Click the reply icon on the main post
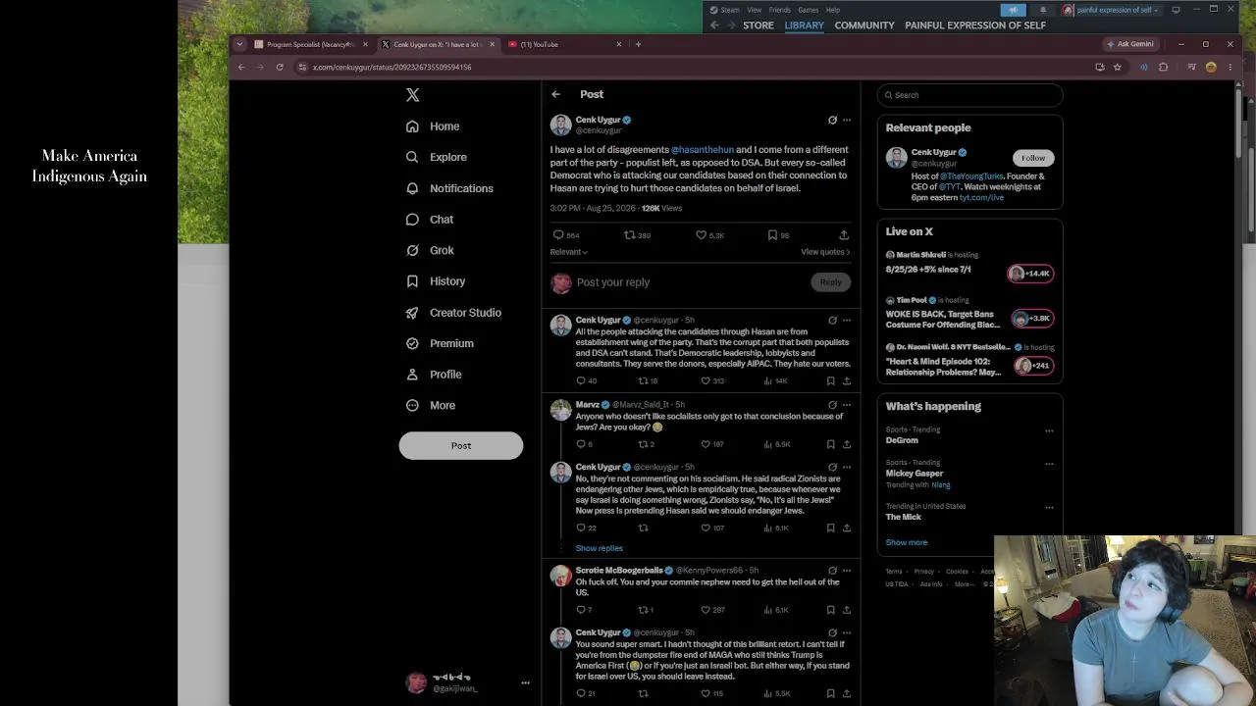This screenshot has height=706, width=1256. (558, 235)
